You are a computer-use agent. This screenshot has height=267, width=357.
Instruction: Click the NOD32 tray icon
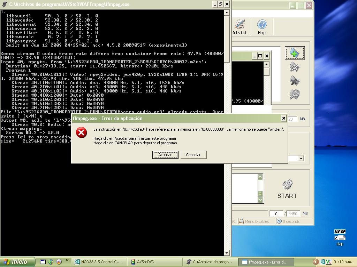(322, 262)
